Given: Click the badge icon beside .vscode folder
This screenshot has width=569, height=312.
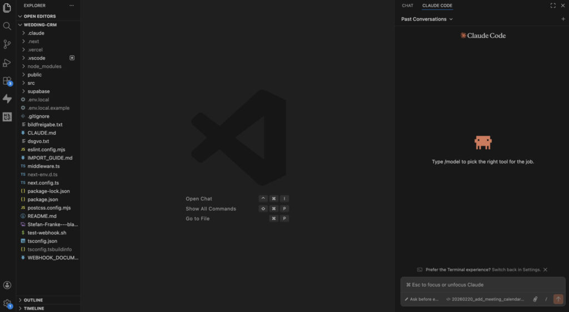Looking at the screenshot, I should coord(72,58).
